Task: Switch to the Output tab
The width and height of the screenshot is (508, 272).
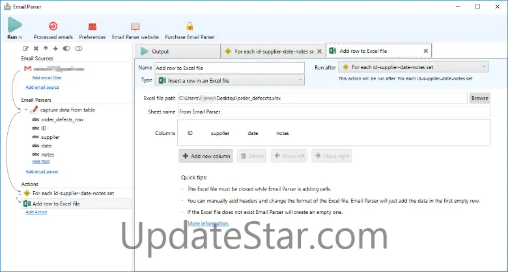Action: (x=178, y=52)
